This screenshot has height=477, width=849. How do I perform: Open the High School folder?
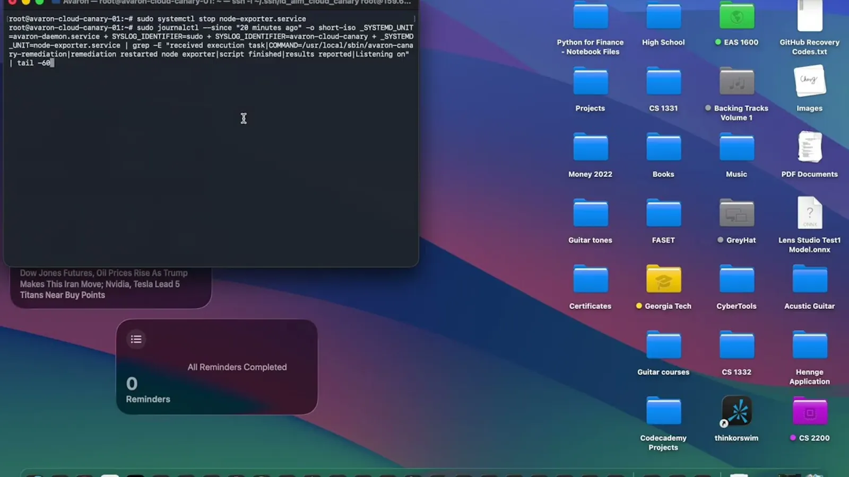[x=663, y=16]
